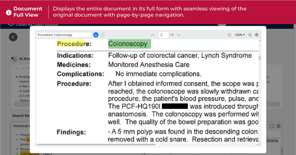Image resolution: width=296 pixels, height=155 pixels.
Task: Advance to next page using down chevron
Action: tap(179, 35)
